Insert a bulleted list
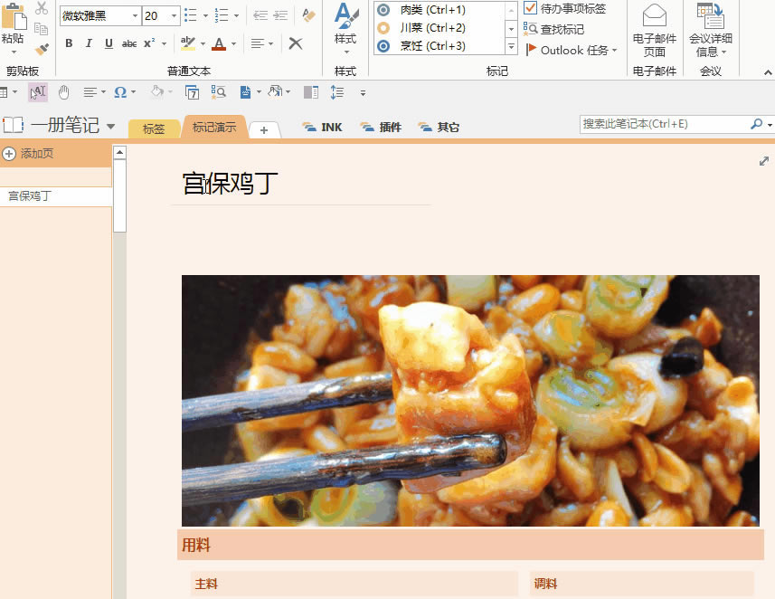The height and width of the screenshot is (599, 775). (190, 15)
